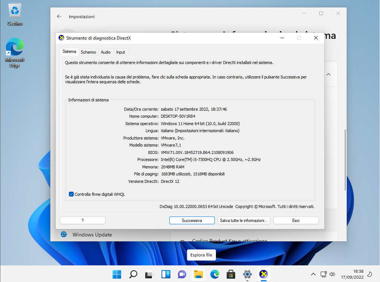
Task: Switch to Settings gear on the taskbar
Action: pos(247,274)
